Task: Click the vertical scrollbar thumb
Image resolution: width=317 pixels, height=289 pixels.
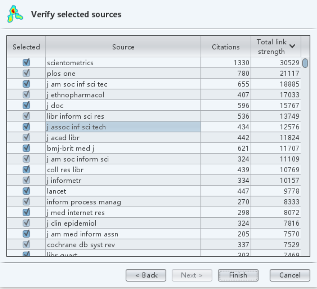Action: click(x=305, y=63)
